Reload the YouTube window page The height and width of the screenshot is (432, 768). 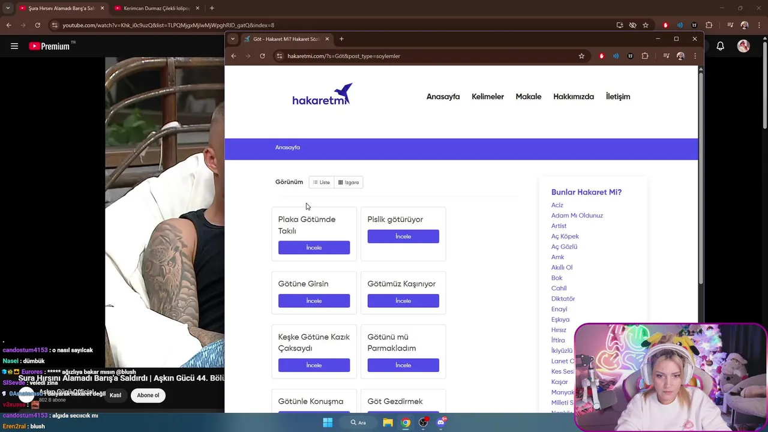pyautogui.click(x=37, y=25)
